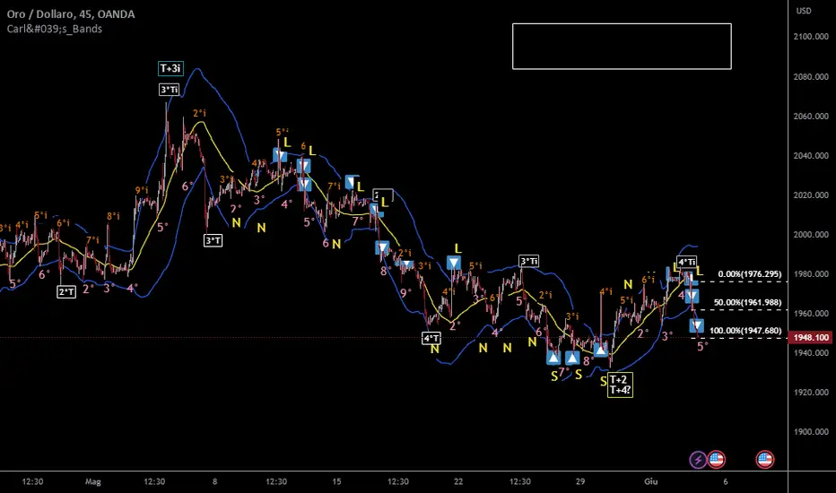Open the purple lightning event icon
This screenshot has width=836, height=493.
pyautogui.click(x=698, y=460)
